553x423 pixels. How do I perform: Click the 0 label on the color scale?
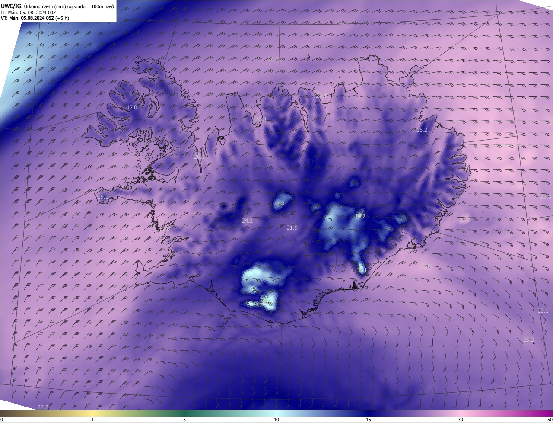2,420
